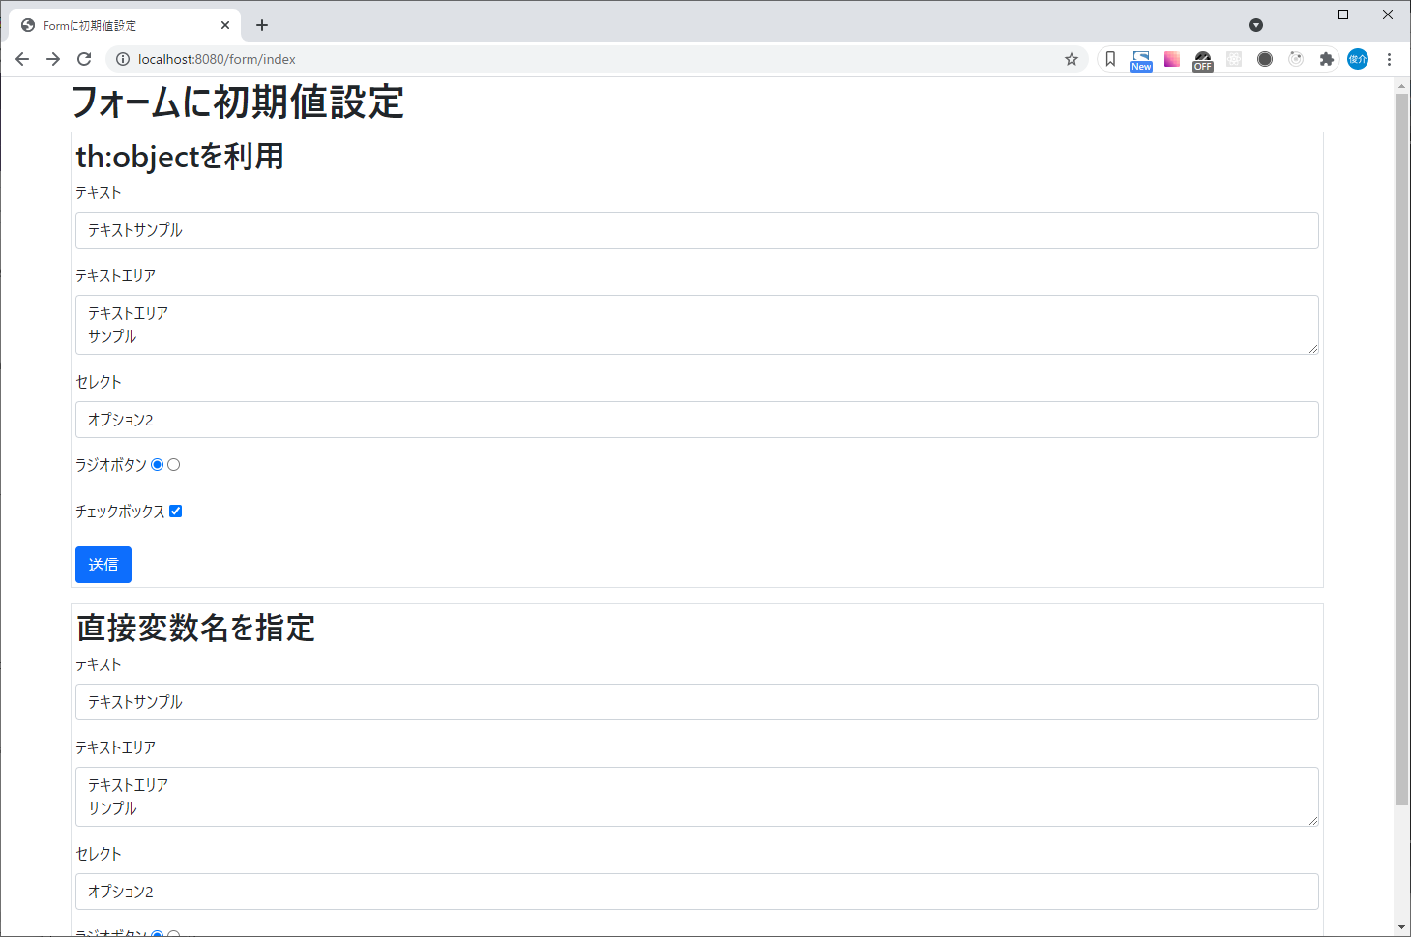Reload the current page
The image size is (1411, 937).
coord(84,59)
